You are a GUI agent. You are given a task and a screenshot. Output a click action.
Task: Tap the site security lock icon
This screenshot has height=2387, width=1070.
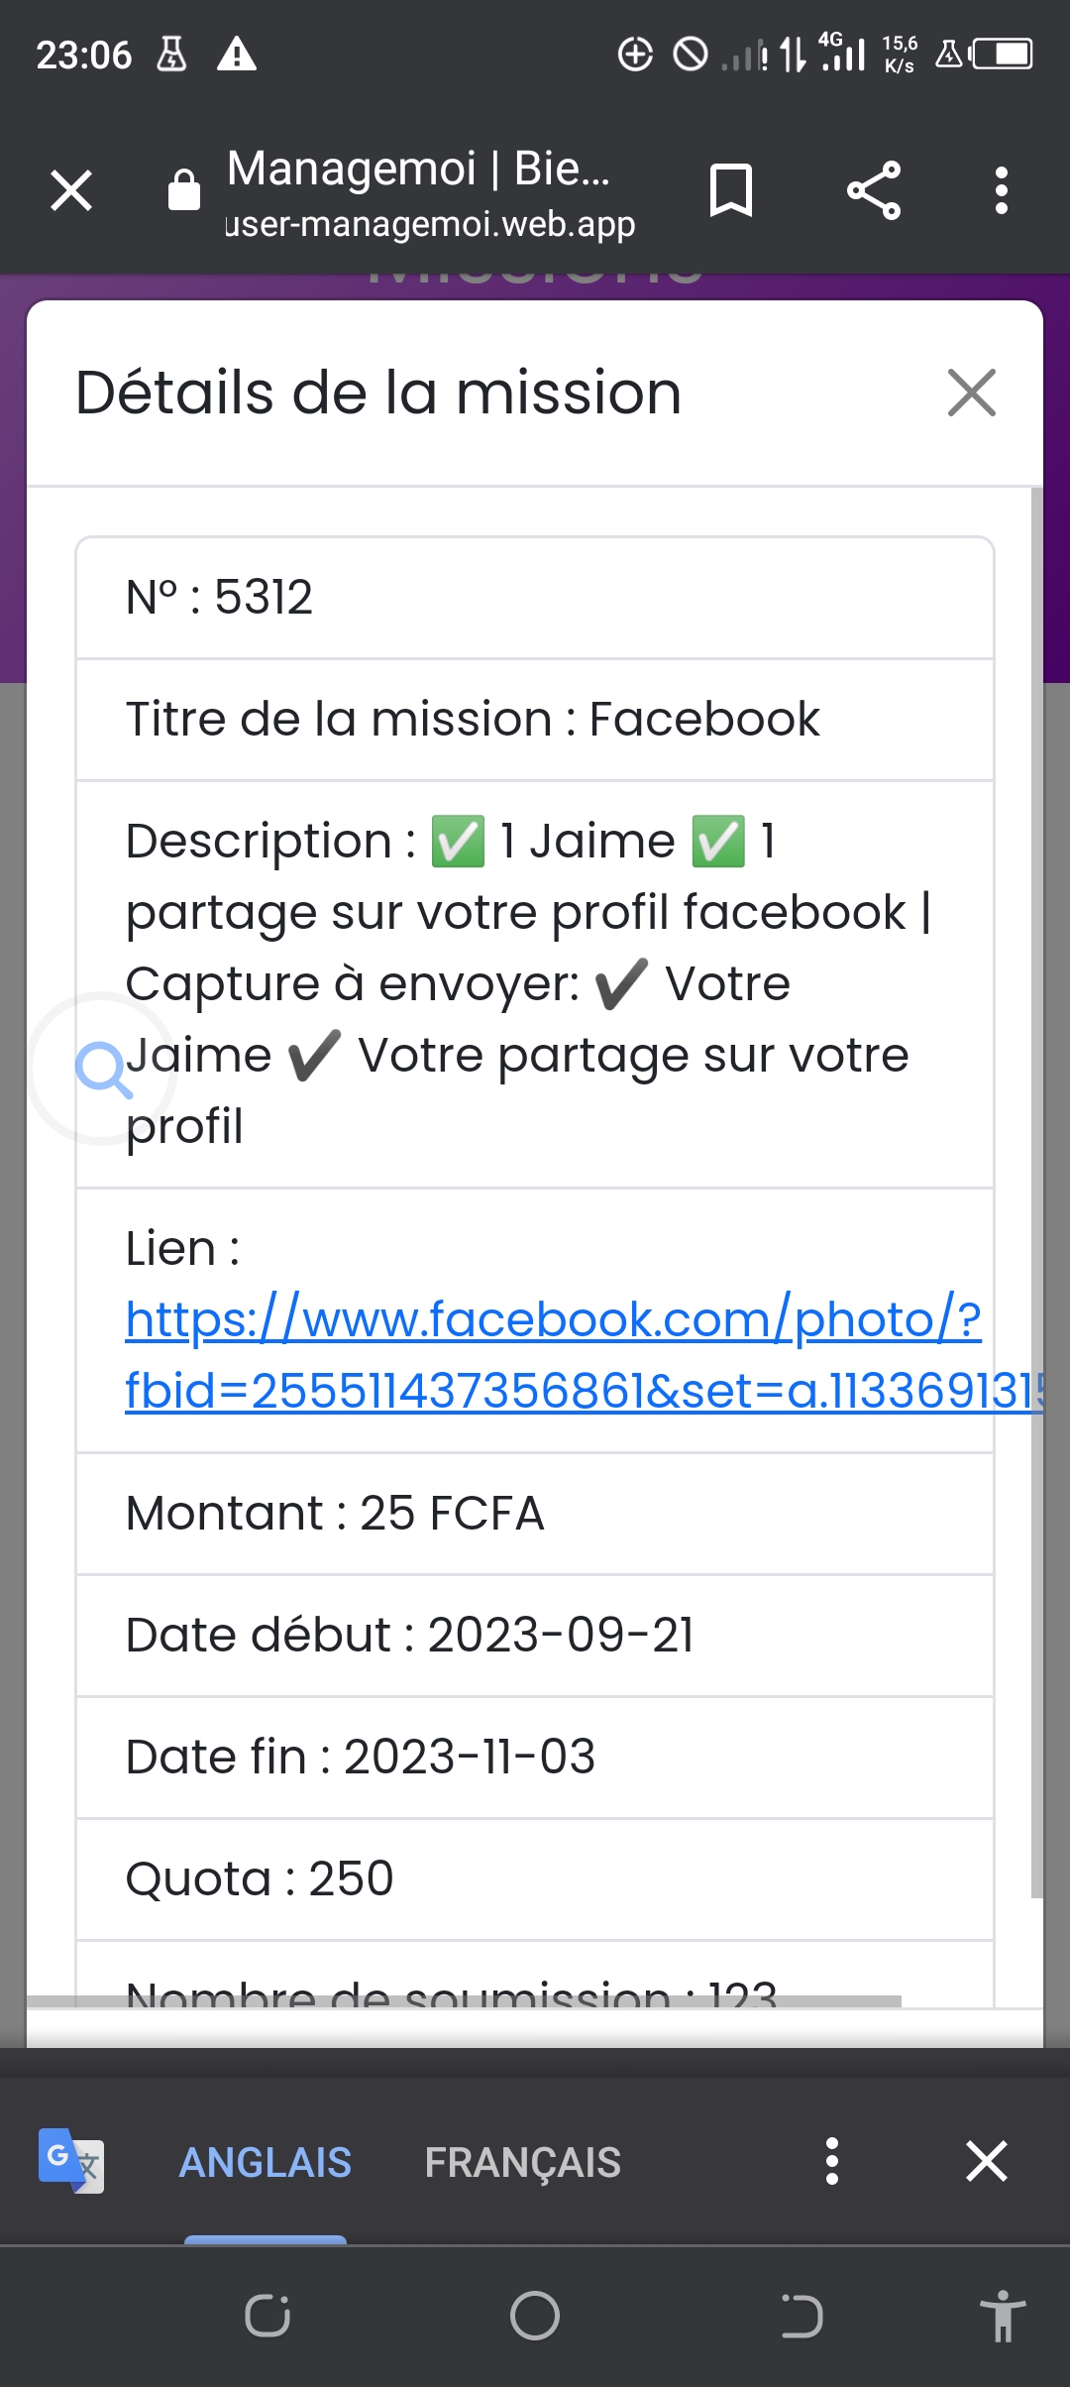(x=184, y=189)
